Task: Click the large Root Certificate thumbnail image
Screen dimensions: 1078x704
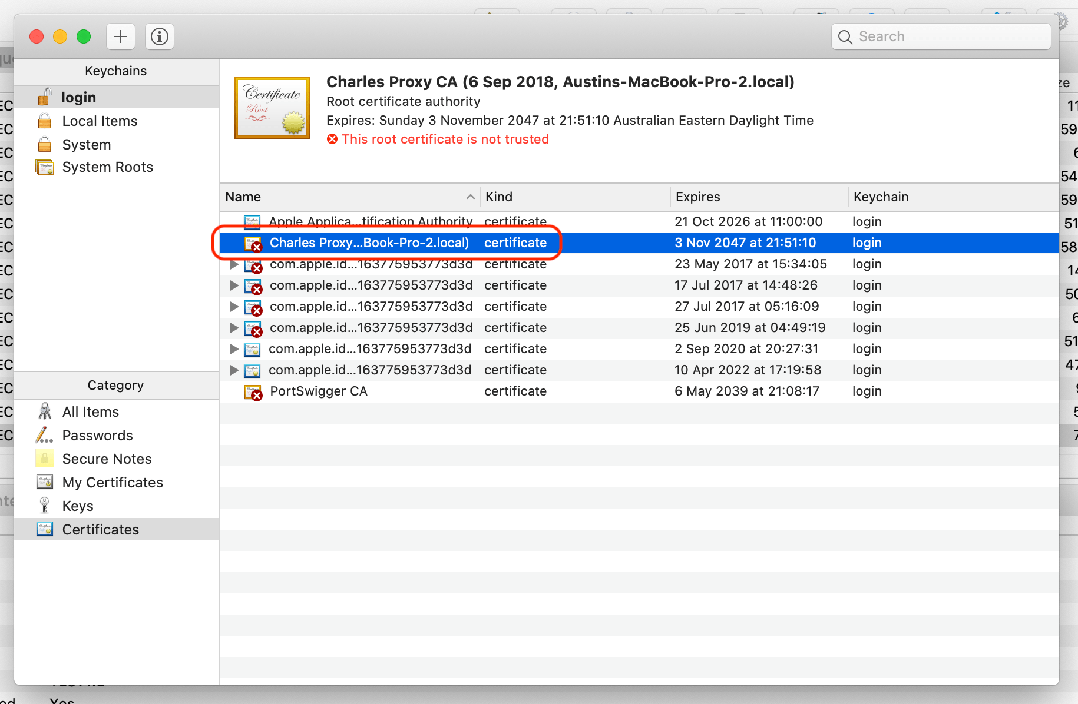Action: point(272,108)
